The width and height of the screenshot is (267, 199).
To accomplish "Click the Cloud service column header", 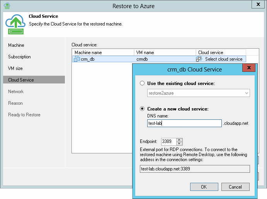I will (x=221, y=53).
